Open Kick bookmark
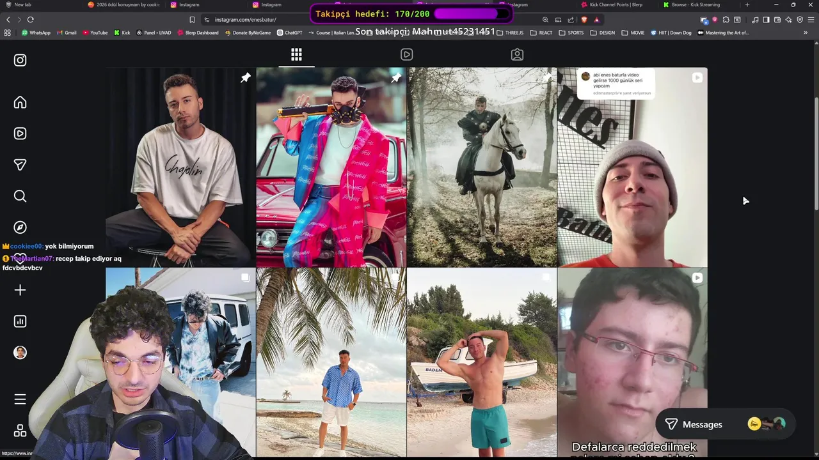This screenshot has width=819, height=460. [122, 33]
